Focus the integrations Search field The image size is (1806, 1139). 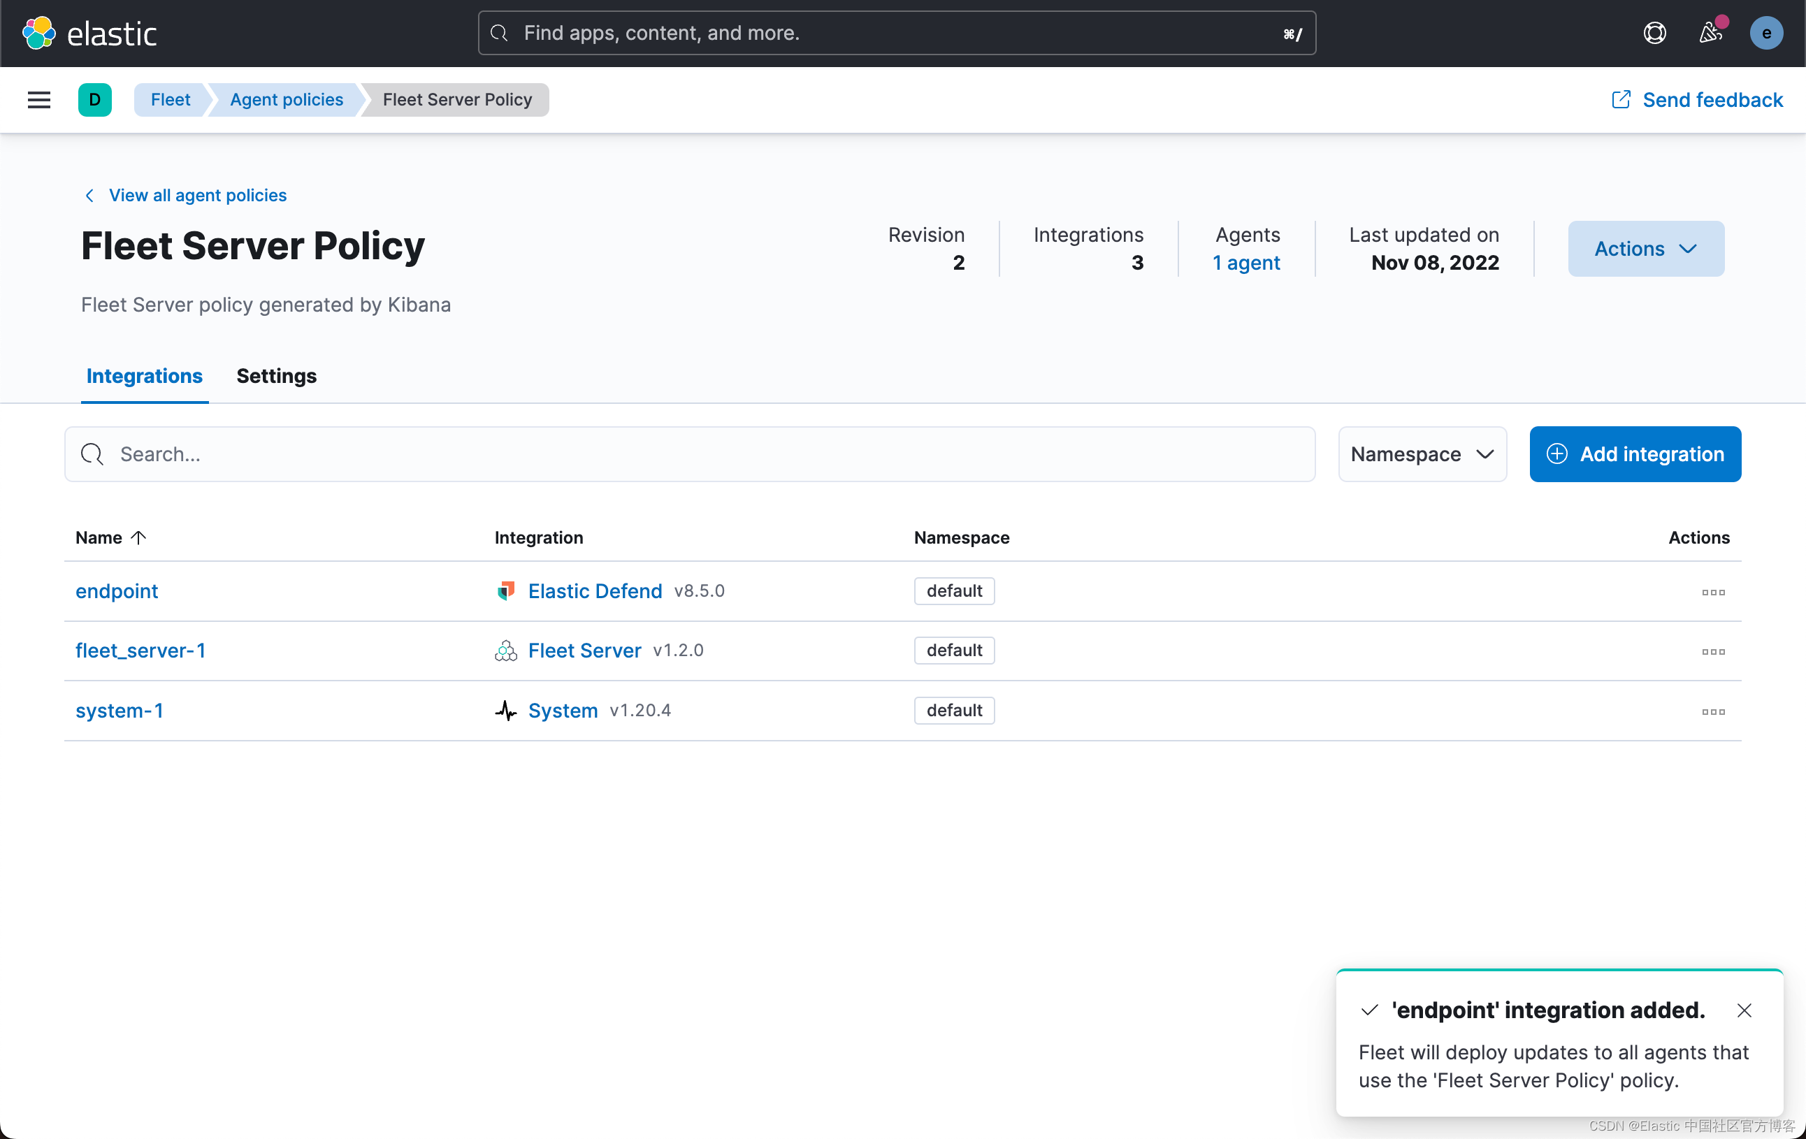tap(689, 454)
